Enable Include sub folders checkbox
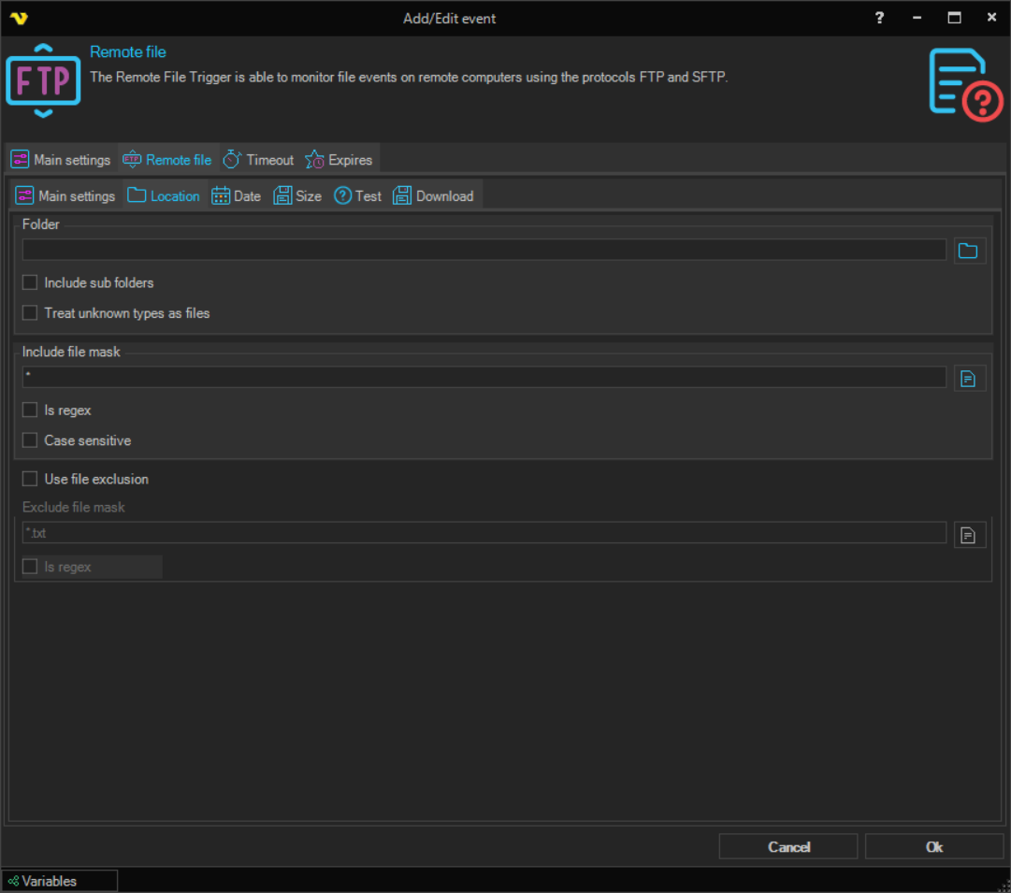 tap(30, 282)
